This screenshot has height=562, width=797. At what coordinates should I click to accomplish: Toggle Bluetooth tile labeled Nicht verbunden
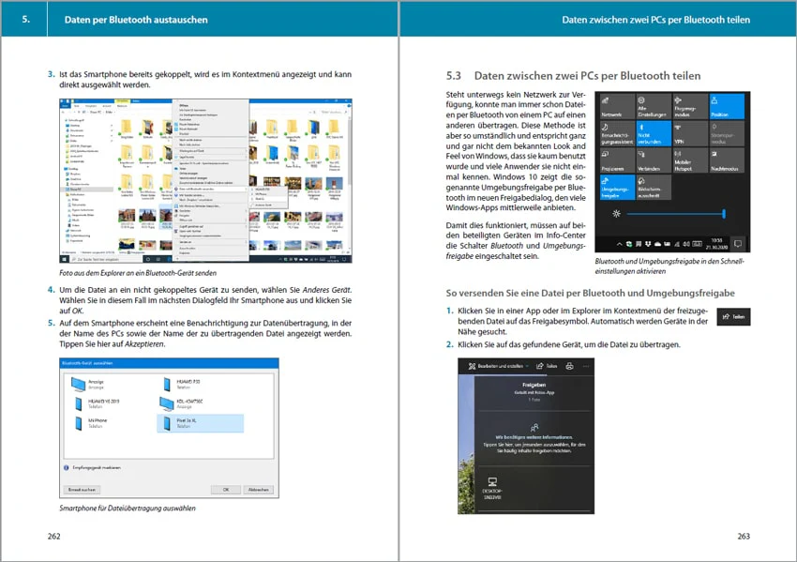coord(654,133)
